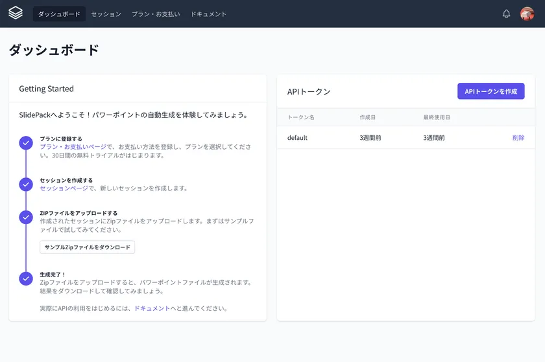Click the checkmark icon beside 生成完了！
This screenshot has width=545, height=362.
click(26, 278)
